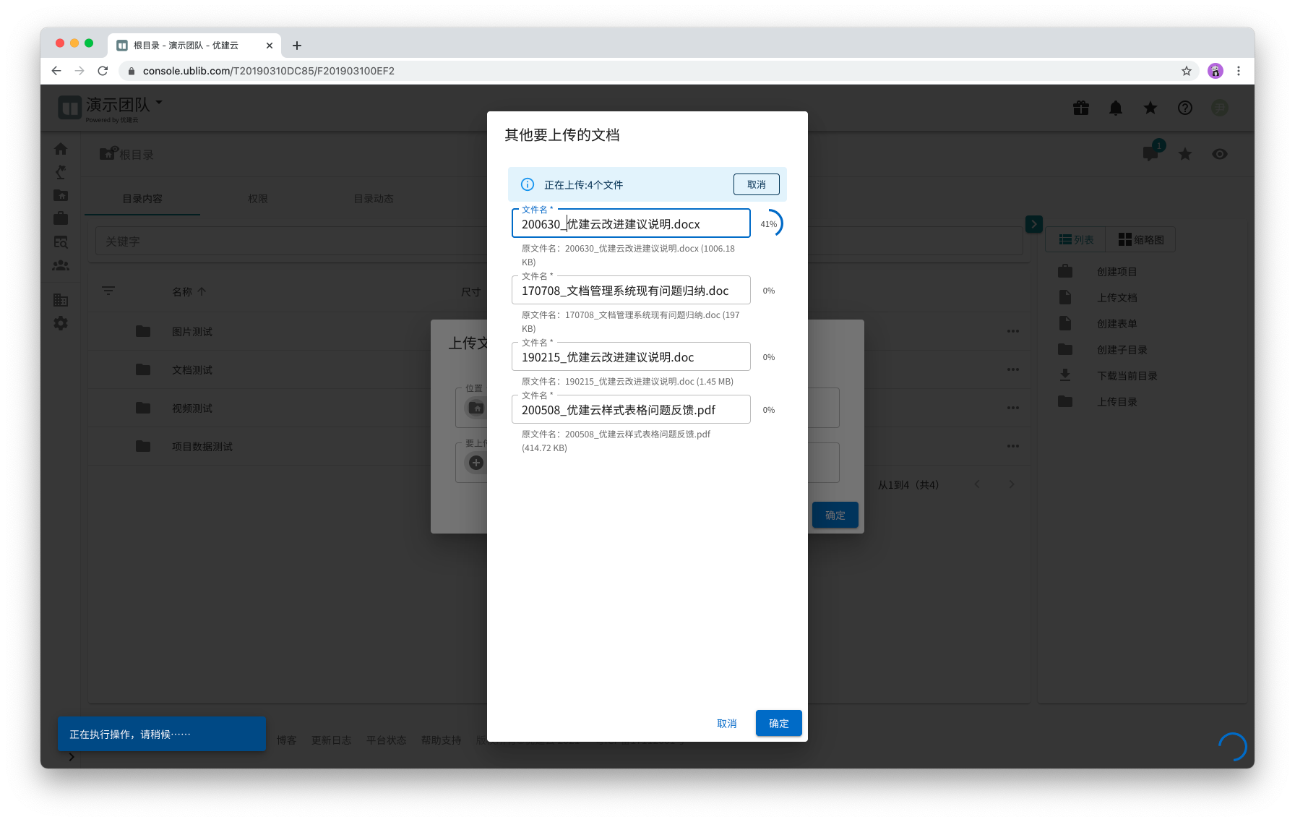The image size is (1295, 822).
Task: Click the gift icon in header
Action: [1081, 108]
